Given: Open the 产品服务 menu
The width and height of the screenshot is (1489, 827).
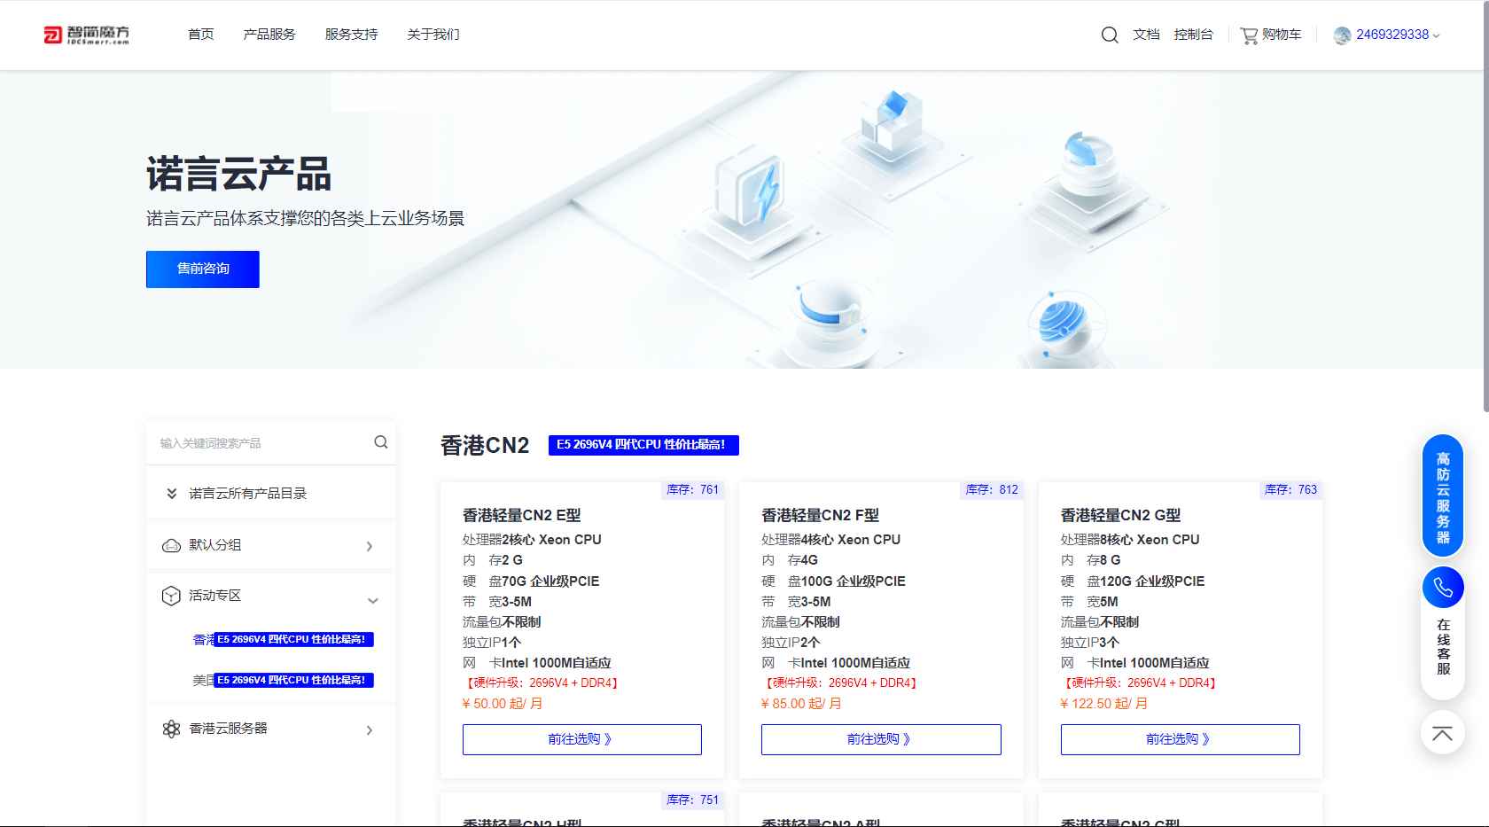Looking at the screenshot, I should pyautogui.click(x=269, y=35).
